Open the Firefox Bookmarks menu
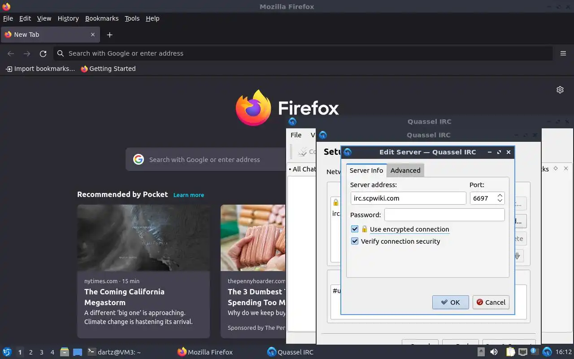Screen dimensions: 574x359 click(x=102, y=18)
